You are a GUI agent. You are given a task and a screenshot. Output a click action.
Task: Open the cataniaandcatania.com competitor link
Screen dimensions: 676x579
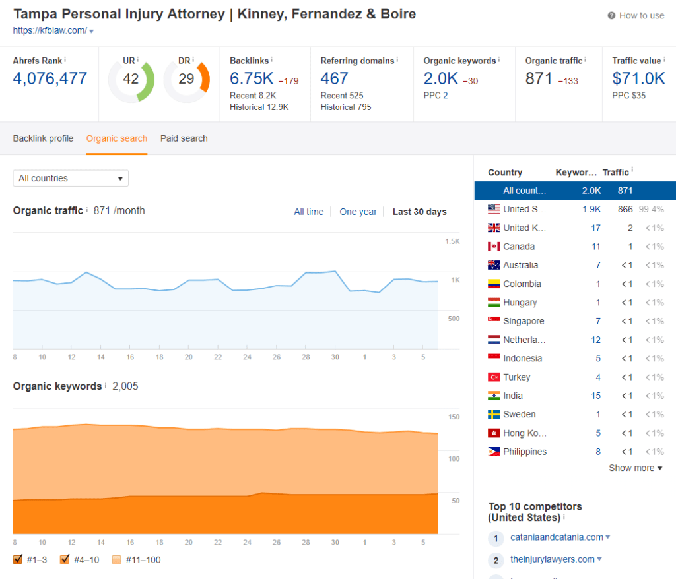(557, 537)
